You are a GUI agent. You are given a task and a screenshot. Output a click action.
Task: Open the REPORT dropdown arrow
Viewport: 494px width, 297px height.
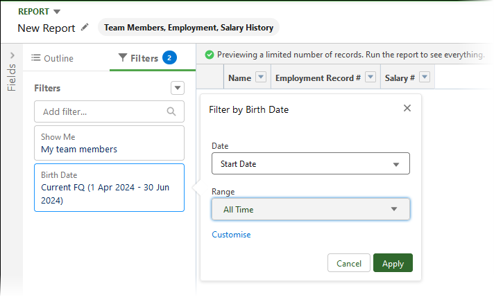[57, 11]
